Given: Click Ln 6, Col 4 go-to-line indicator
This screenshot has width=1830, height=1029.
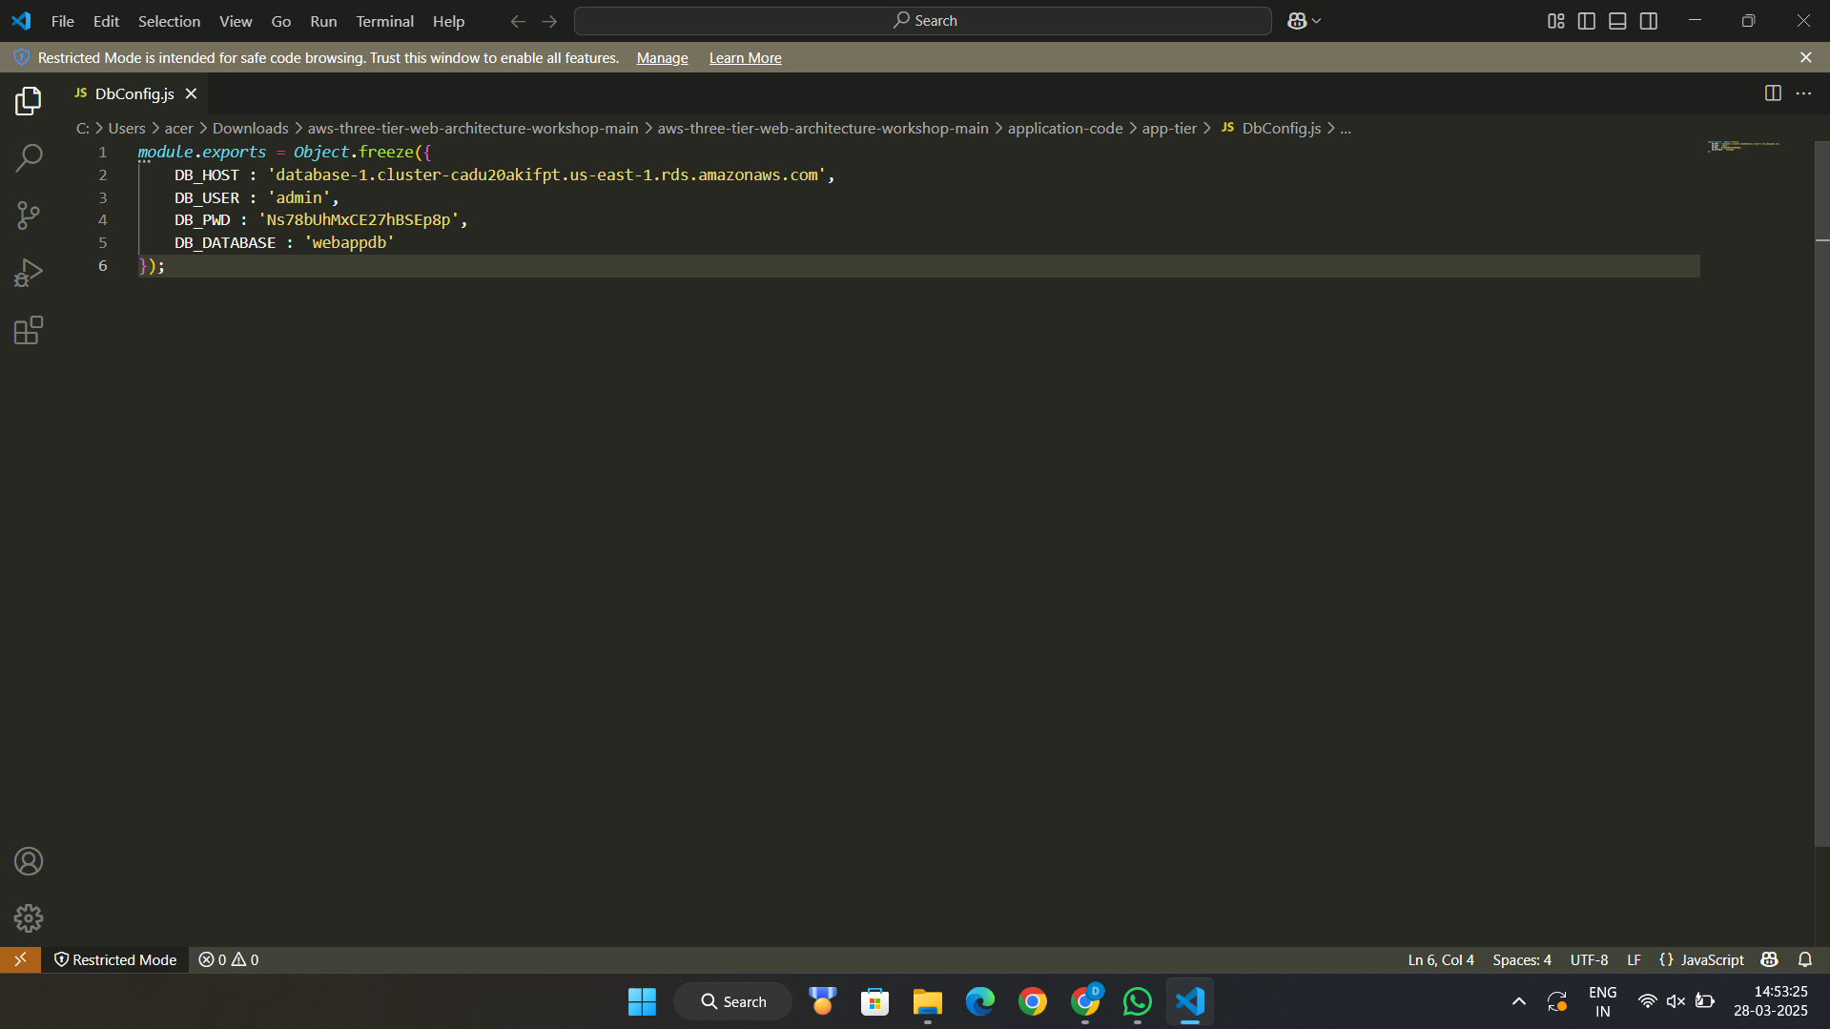Looking at the screenshot, I should tap(1441, 959).
